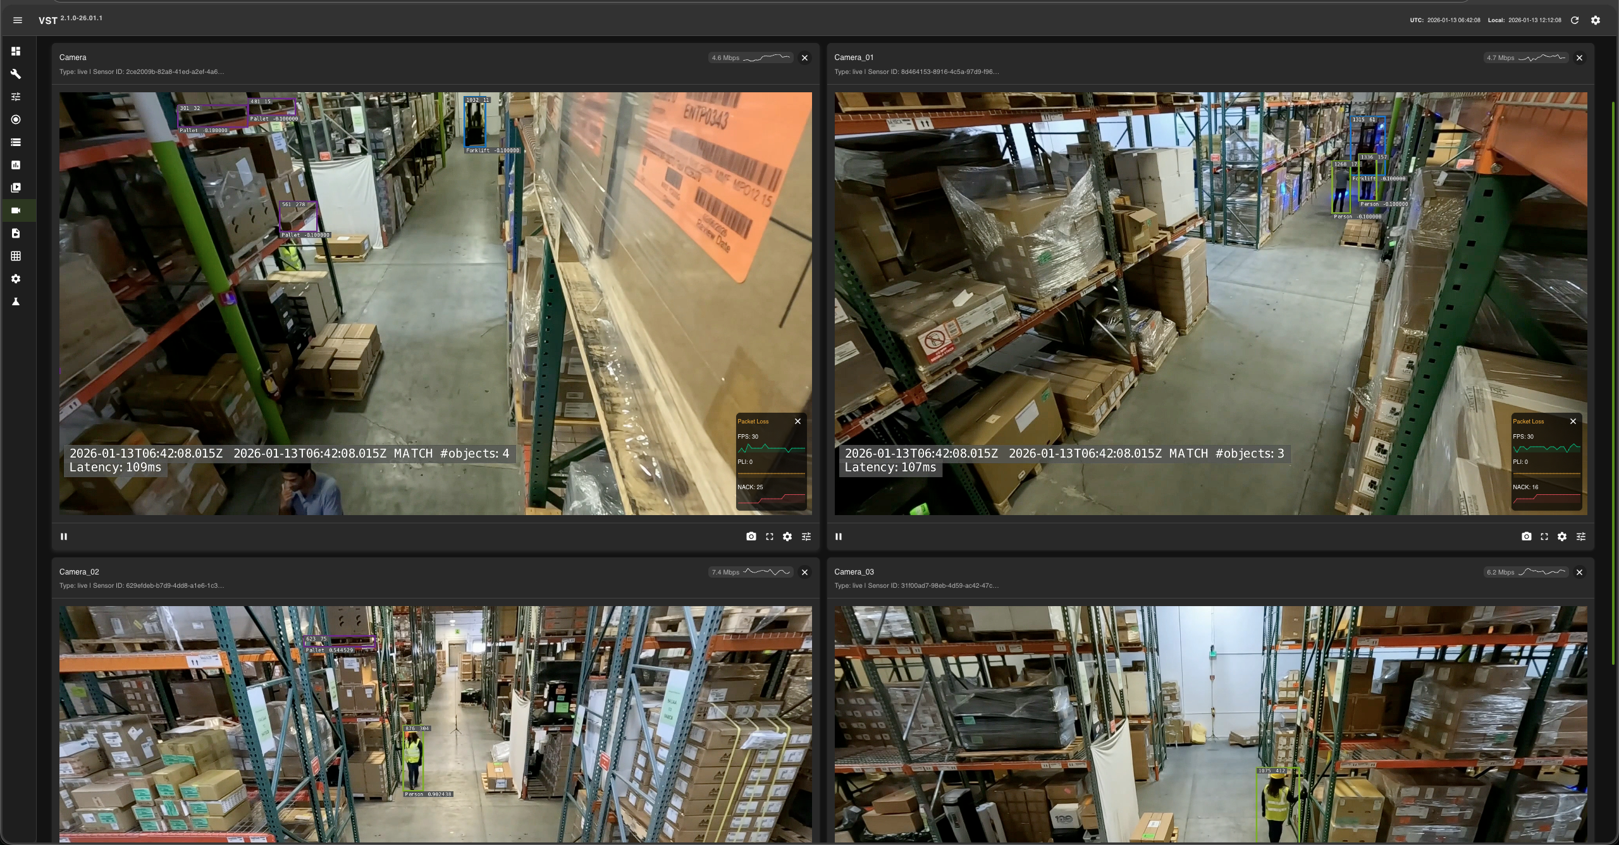This screenshot has height=845, width=1619.
Task: Open the dashboard icon in sidebar
Action: pos(16,51)
